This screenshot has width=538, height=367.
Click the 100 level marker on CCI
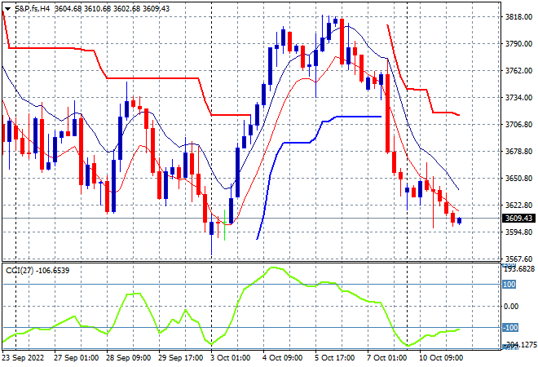point(509,285)
